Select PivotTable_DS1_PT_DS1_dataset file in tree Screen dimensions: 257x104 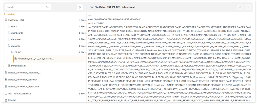[x=35, y=59]
